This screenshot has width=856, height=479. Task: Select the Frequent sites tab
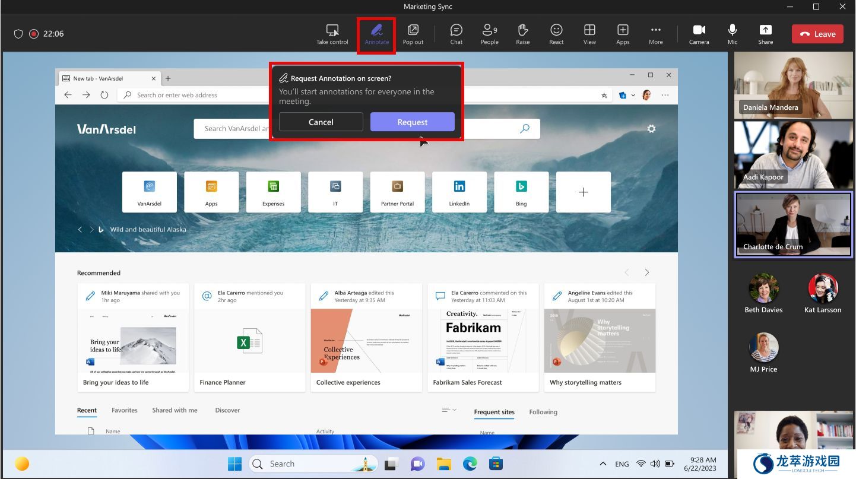(494, 413)
